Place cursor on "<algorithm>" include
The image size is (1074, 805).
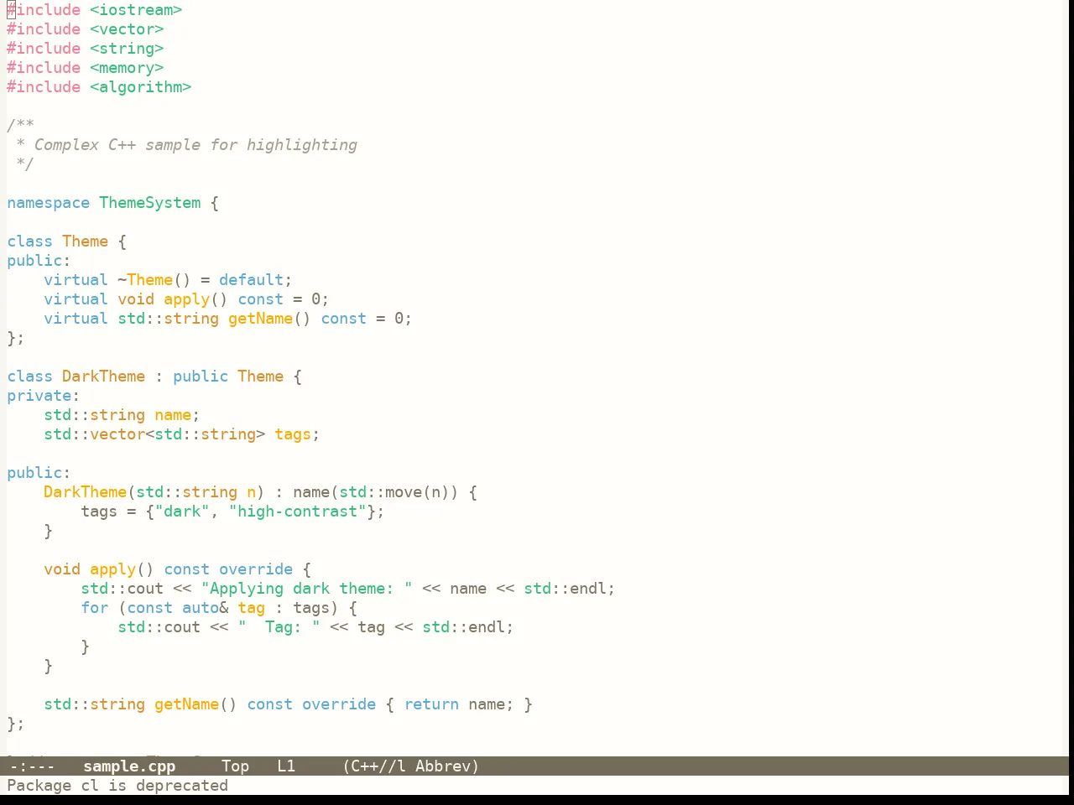coord(140,87)
